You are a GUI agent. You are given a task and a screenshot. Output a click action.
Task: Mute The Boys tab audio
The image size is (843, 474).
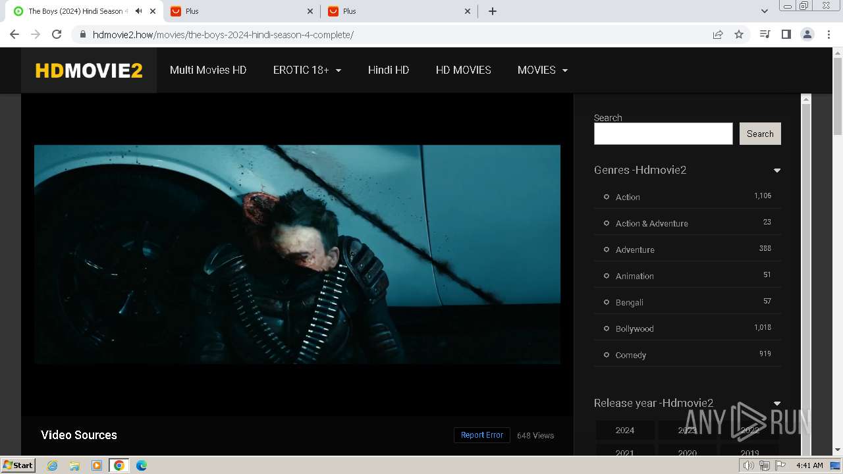pos(138,11)
